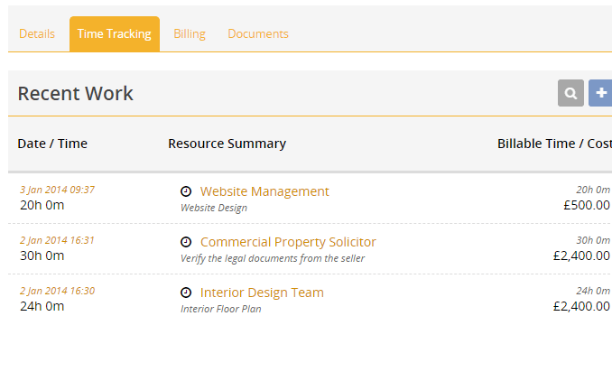Click the 2 Jan 2014 16:30 date
The image size is (612, 381).
click(x=58, y=291)
